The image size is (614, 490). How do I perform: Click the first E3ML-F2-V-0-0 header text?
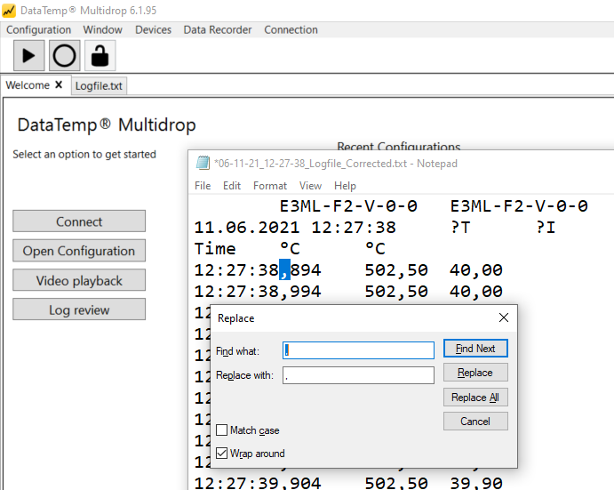[348, 205]
